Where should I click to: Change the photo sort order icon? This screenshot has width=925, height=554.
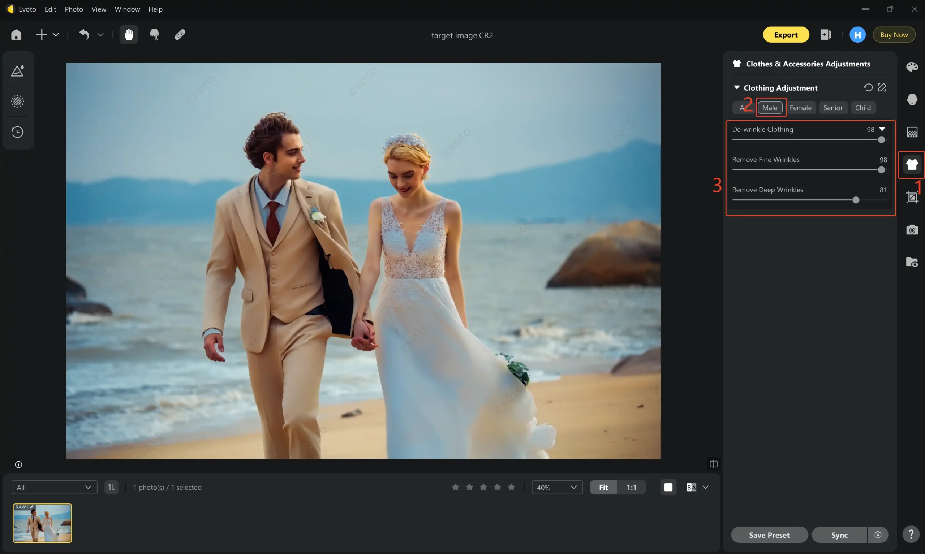pos(111,487)
